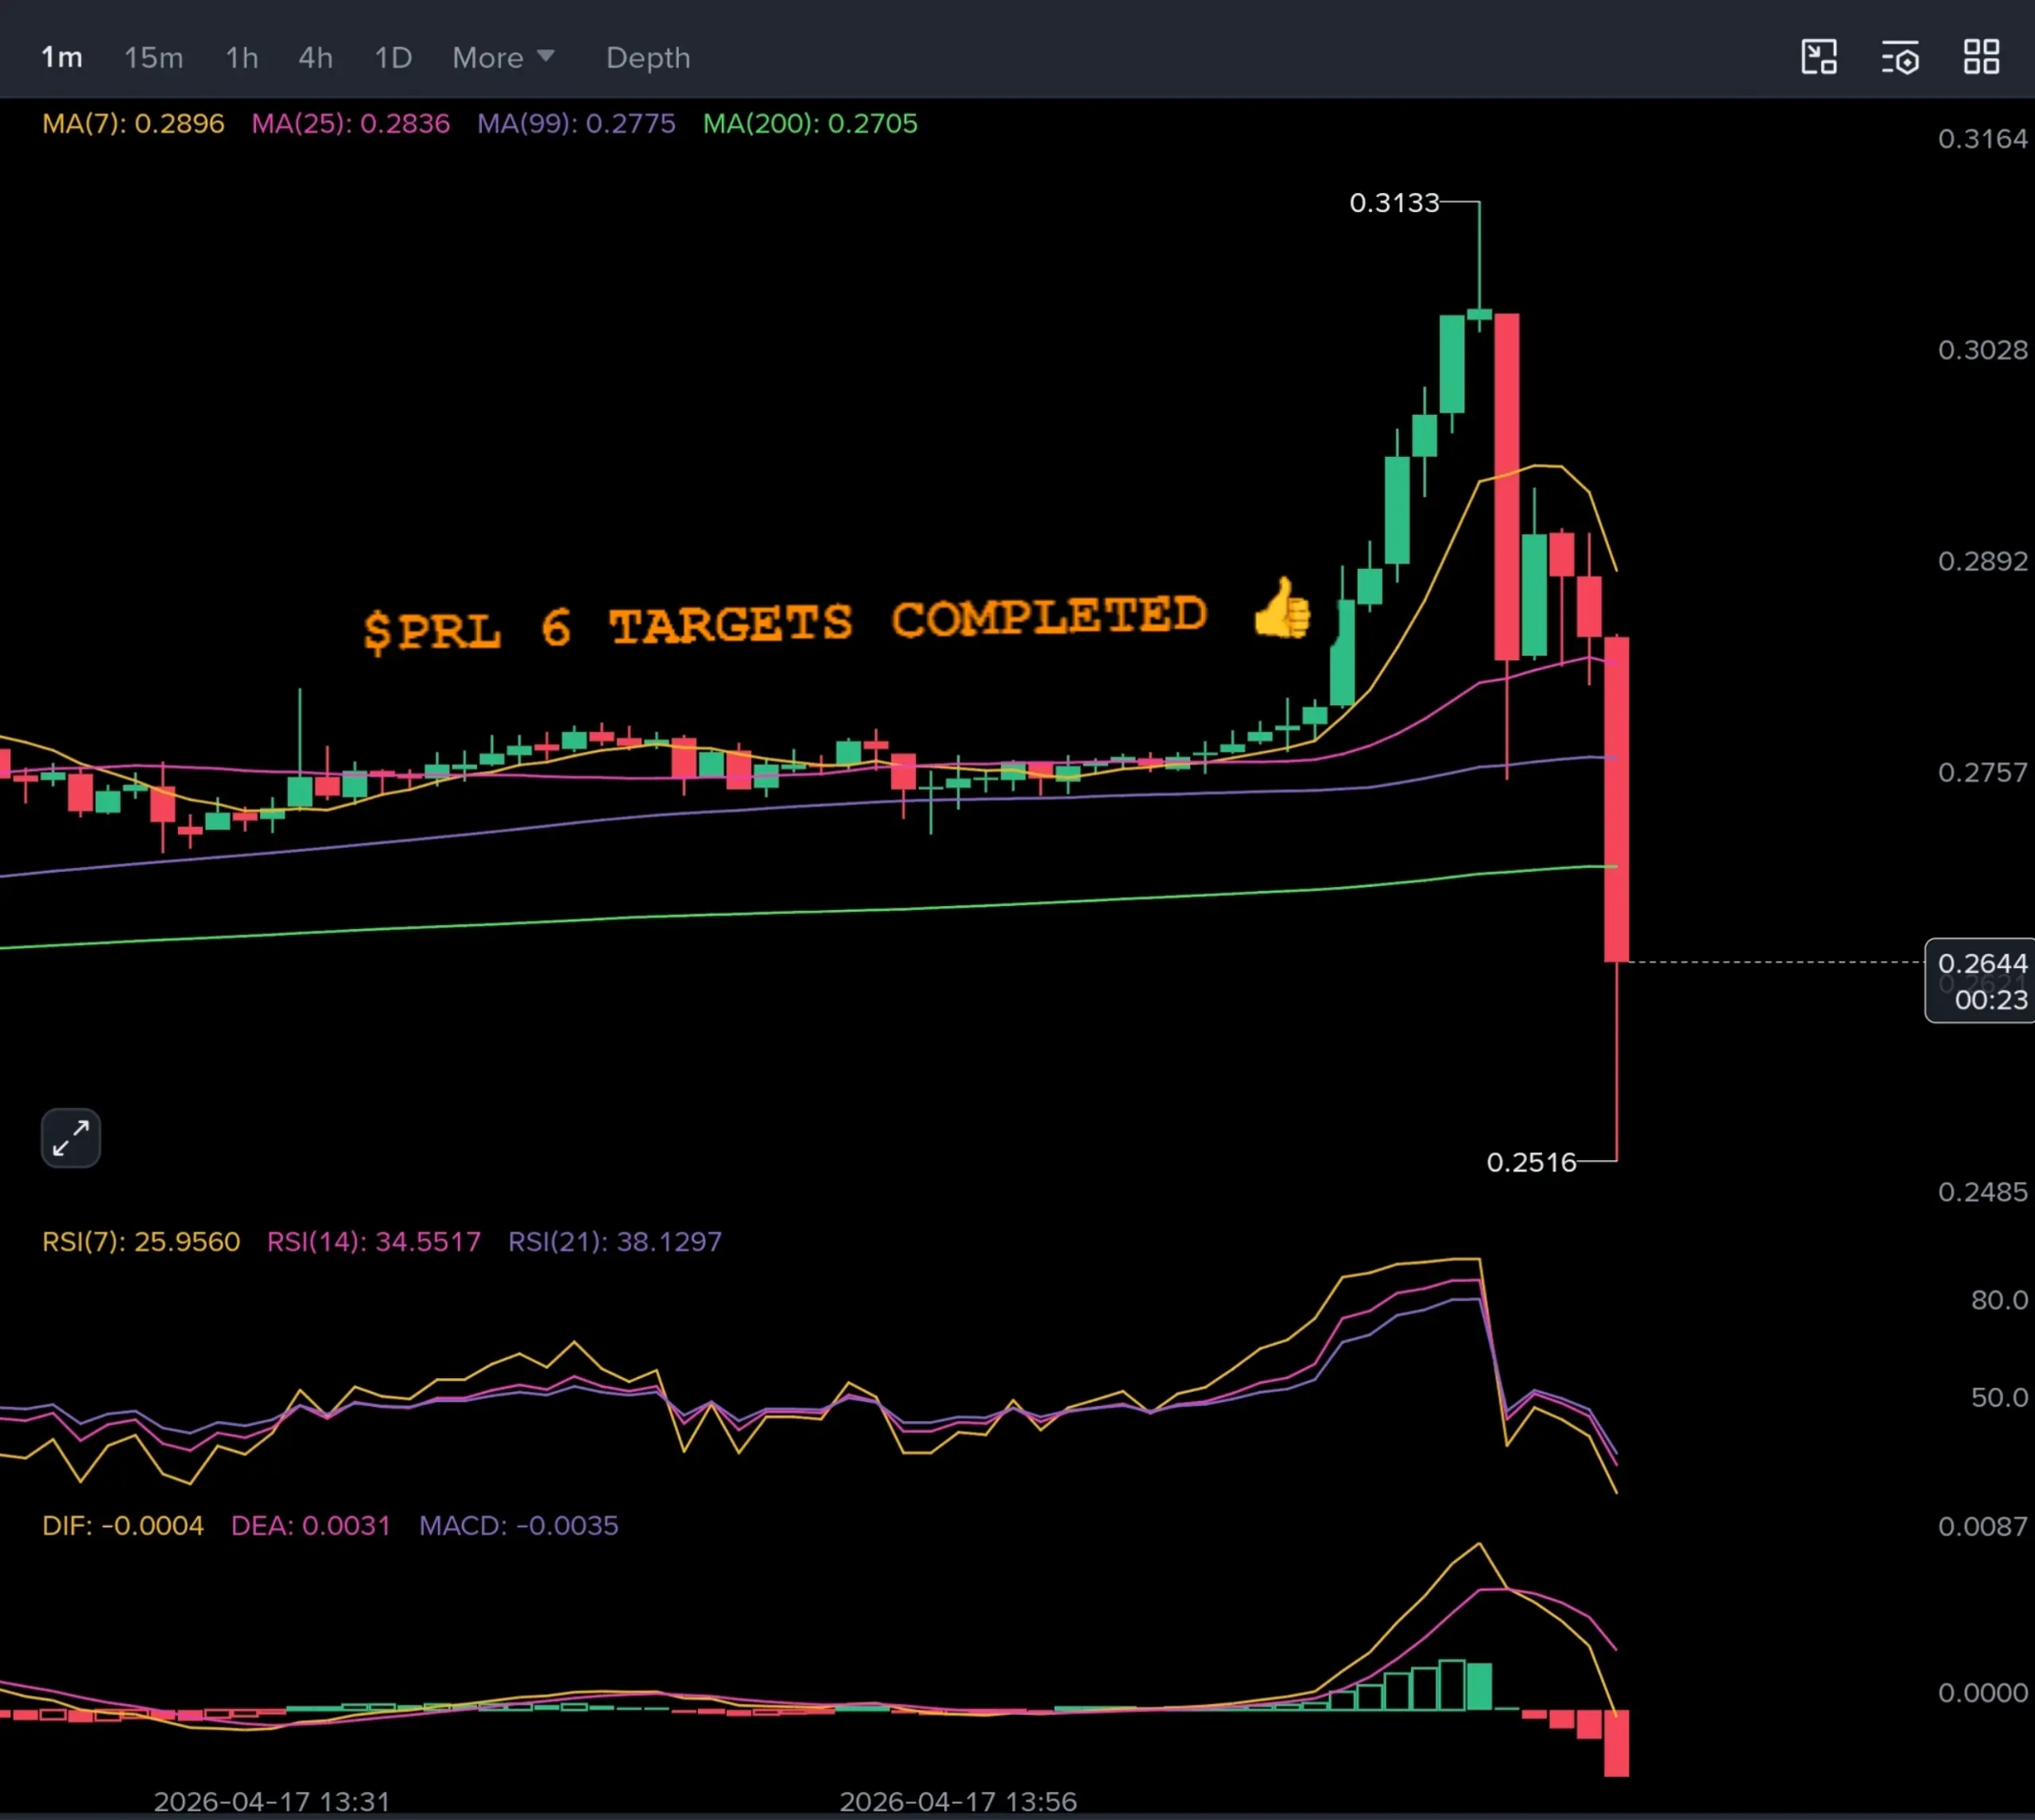Switch to the 15m timeframe
The width and height of the screenshot is (2035, 1820).
[x=153, y=58]
